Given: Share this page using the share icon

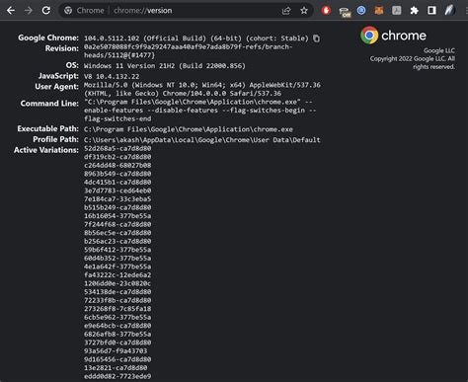Looking at the screenshot, I should [x=286, y=11].
